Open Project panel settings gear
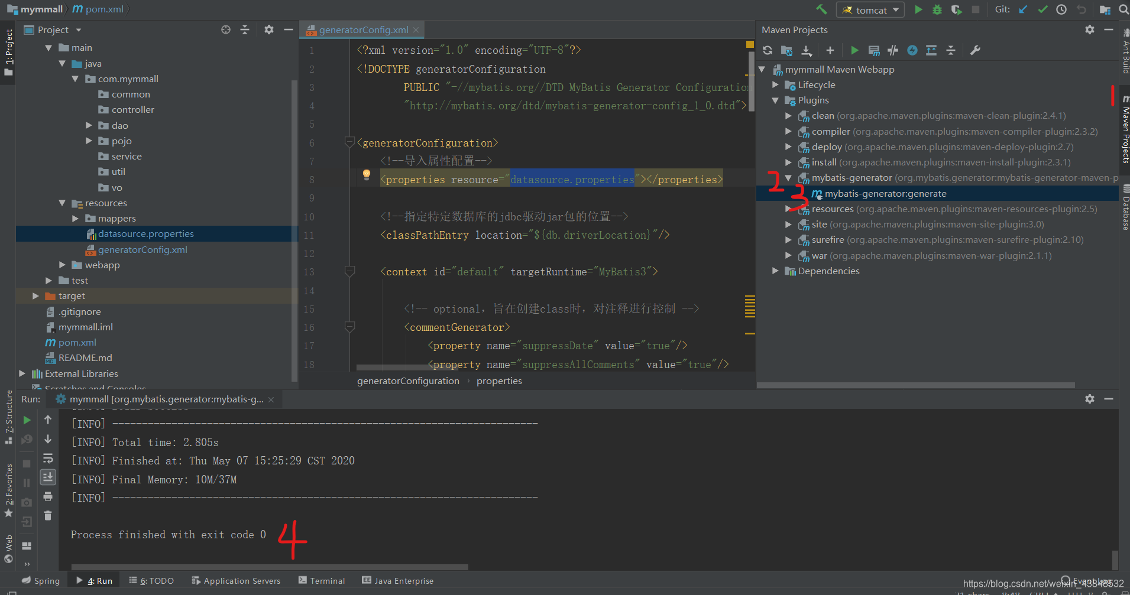The image size is (1130, 595). coord(269,30)
